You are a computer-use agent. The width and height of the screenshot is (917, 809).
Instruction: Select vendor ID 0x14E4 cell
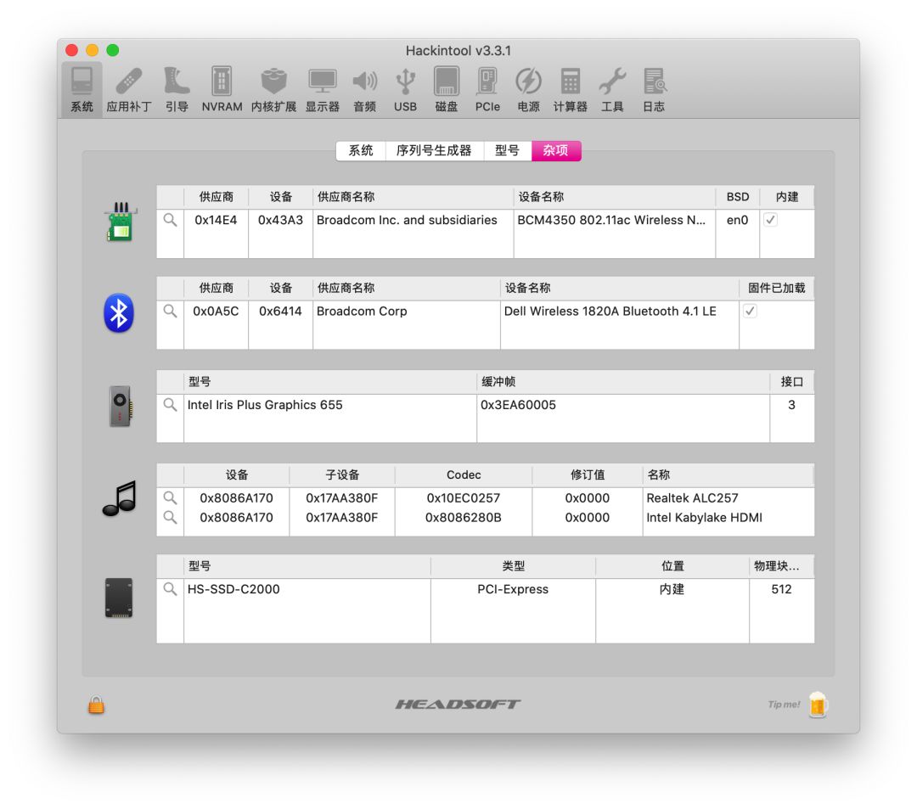(x=216, y=220)
